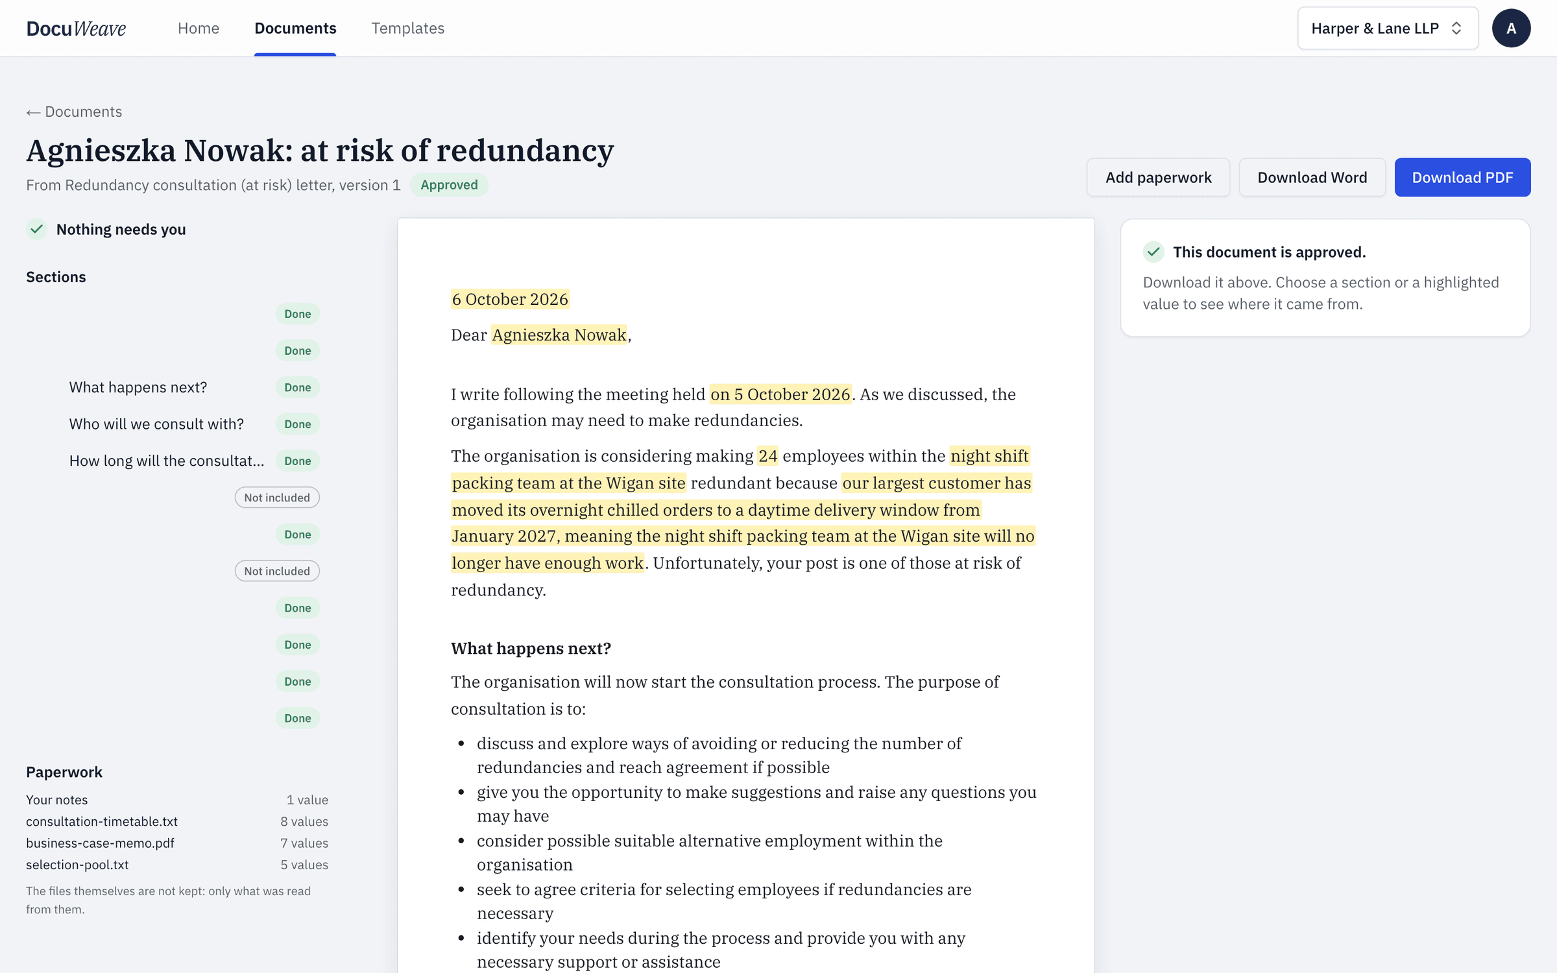Image resolution: width=1557 pixels, height=973 pixels.
Task: Click the Approved status badge
Action: point(449,185)
